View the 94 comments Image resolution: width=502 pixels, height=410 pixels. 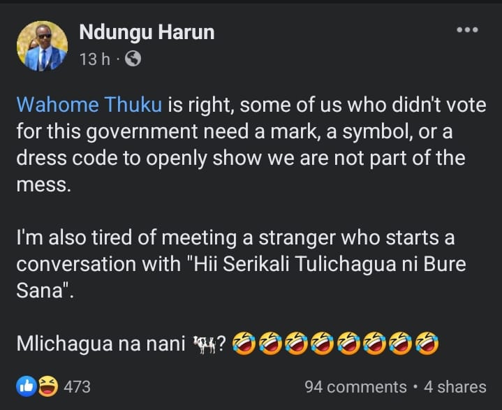pos(355,386)
